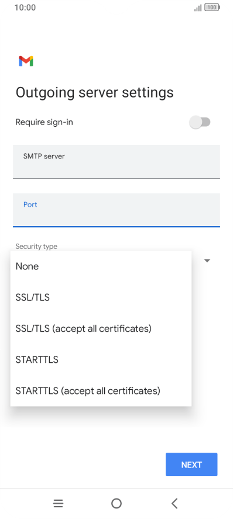This screenshot has height=519, width=233.
Task: Tap the clock showing 10:00
Action: pyautogui.click(x=25, y=7)
